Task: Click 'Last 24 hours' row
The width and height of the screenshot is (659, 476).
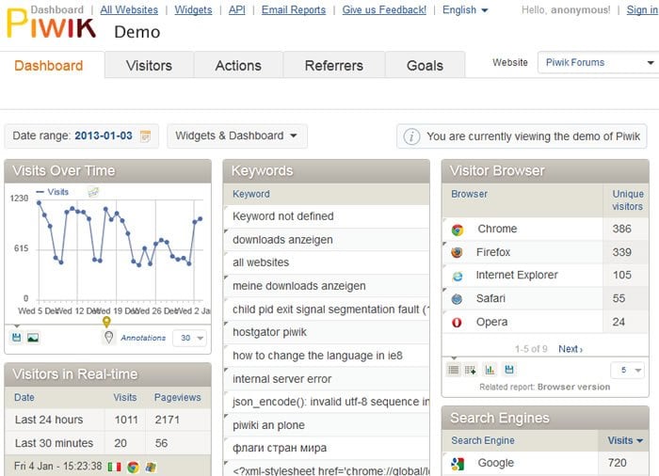Action: click(108, 420)
